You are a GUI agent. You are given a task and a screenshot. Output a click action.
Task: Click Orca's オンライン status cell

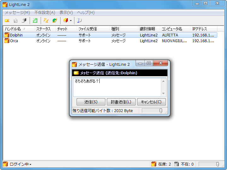tap(43, 41)
